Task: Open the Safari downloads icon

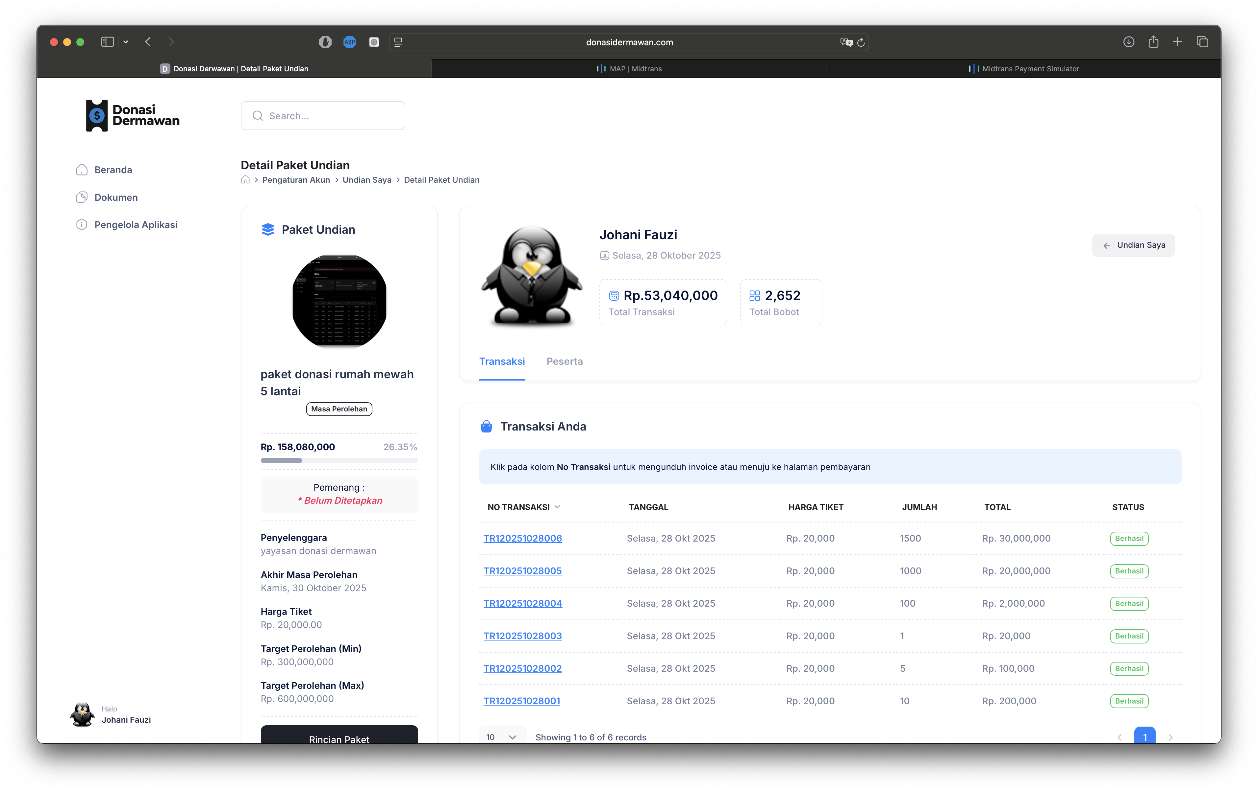Action: point(1128,42)
